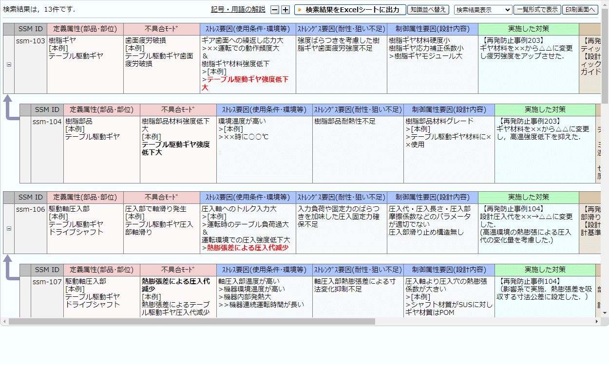The width and height of the screenshot is (609, 365).
Task: Click the 一覧形式で表示 button
Action: click(x=537, y=10)
